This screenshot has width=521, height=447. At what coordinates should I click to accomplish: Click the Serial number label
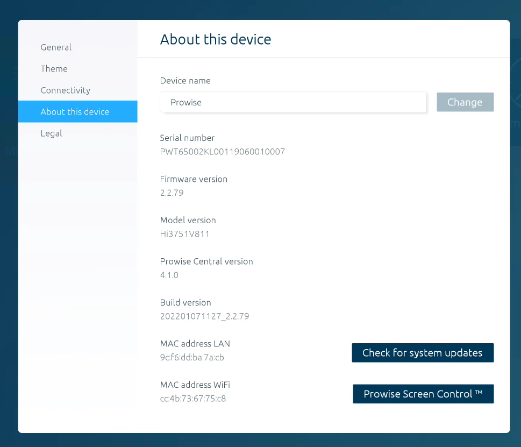(x=187, y=138)
